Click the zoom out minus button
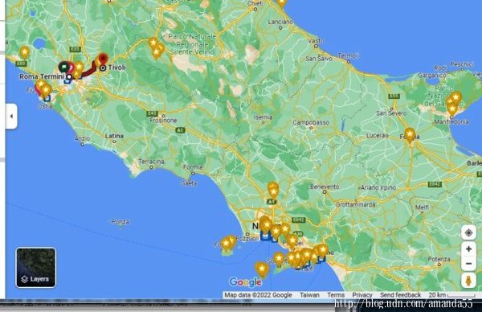482x312 pixels. (468, 264)
